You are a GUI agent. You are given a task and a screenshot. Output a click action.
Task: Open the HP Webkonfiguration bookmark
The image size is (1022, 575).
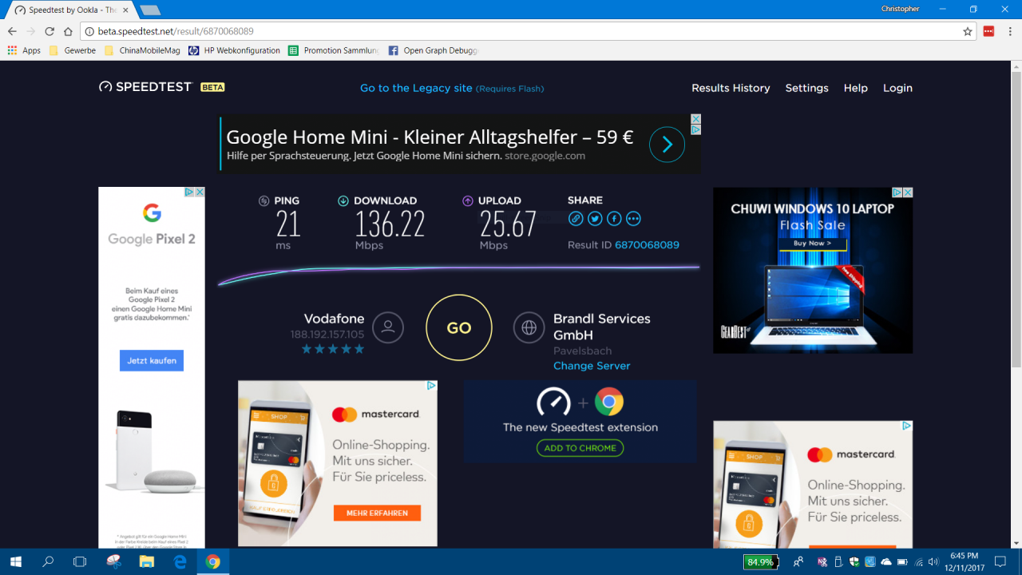pyautogui.click(x=235, y=50)
